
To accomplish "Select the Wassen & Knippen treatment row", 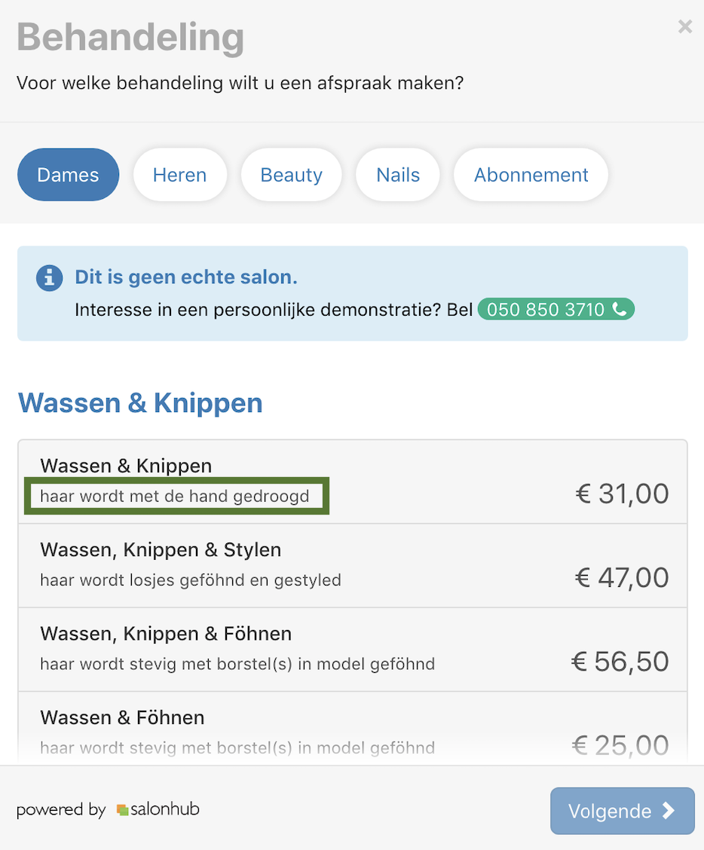I will (353, 482).
